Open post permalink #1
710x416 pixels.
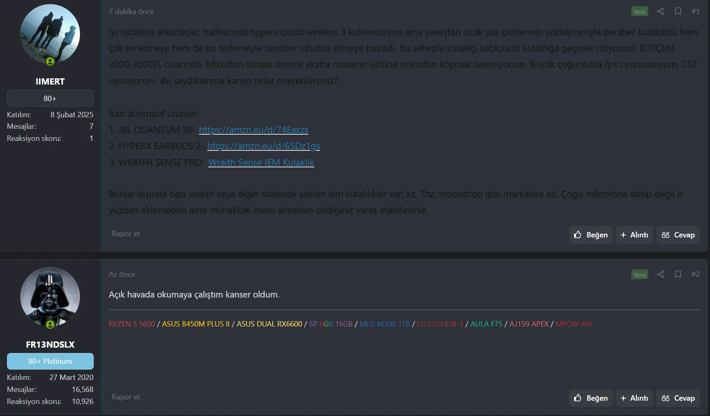click(695, 12)
